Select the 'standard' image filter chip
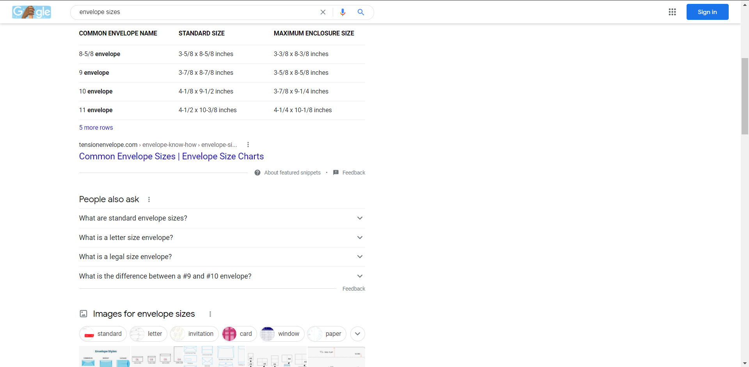749x367 pixels. click(103, 333)
